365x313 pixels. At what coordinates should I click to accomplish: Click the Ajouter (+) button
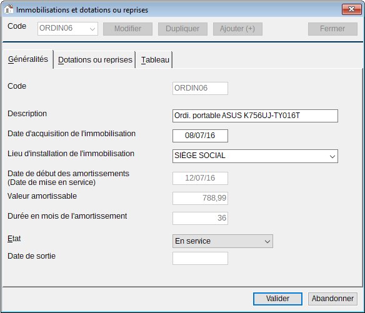click(237, 29)
